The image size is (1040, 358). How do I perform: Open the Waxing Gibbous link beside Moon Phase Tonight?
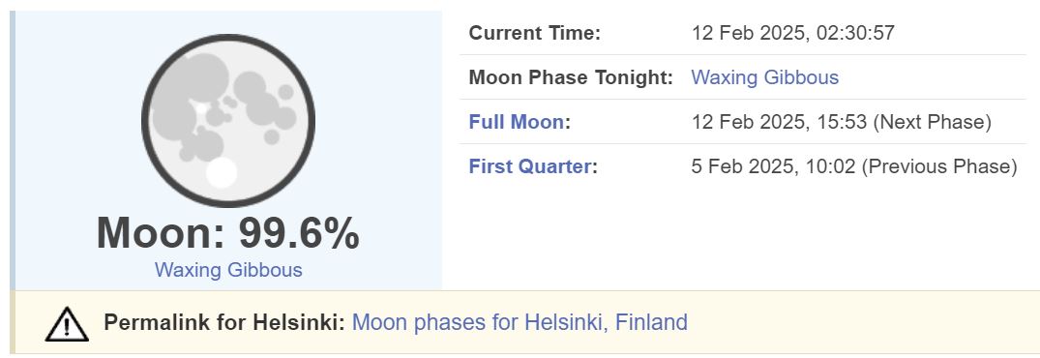[x=764, y=77]
